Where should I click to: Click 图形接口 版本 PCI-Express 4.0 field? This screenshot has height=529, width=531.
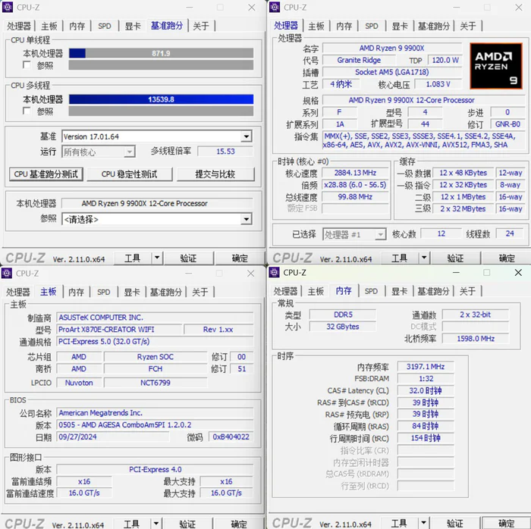tap(155, 469)
